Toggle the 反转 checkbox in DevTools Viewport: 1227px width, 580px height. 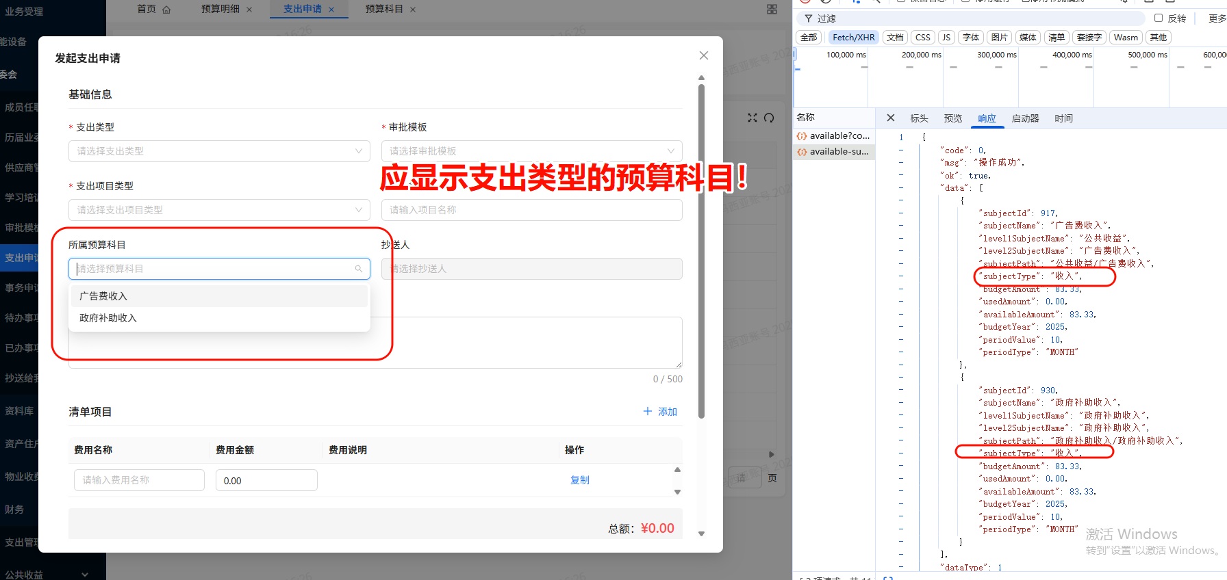(x=1159, y=18)
